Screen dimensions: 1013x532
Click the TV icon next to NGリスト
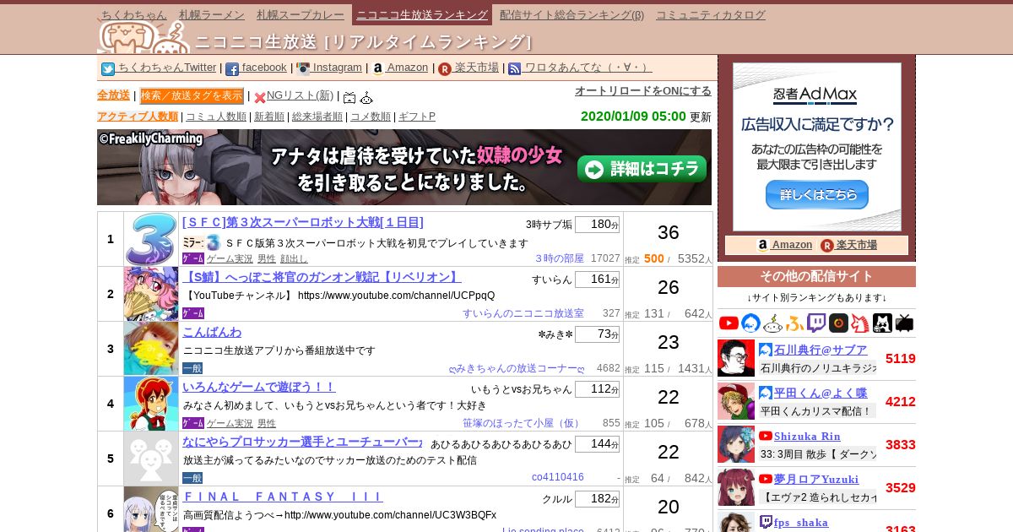click(349, 98)
